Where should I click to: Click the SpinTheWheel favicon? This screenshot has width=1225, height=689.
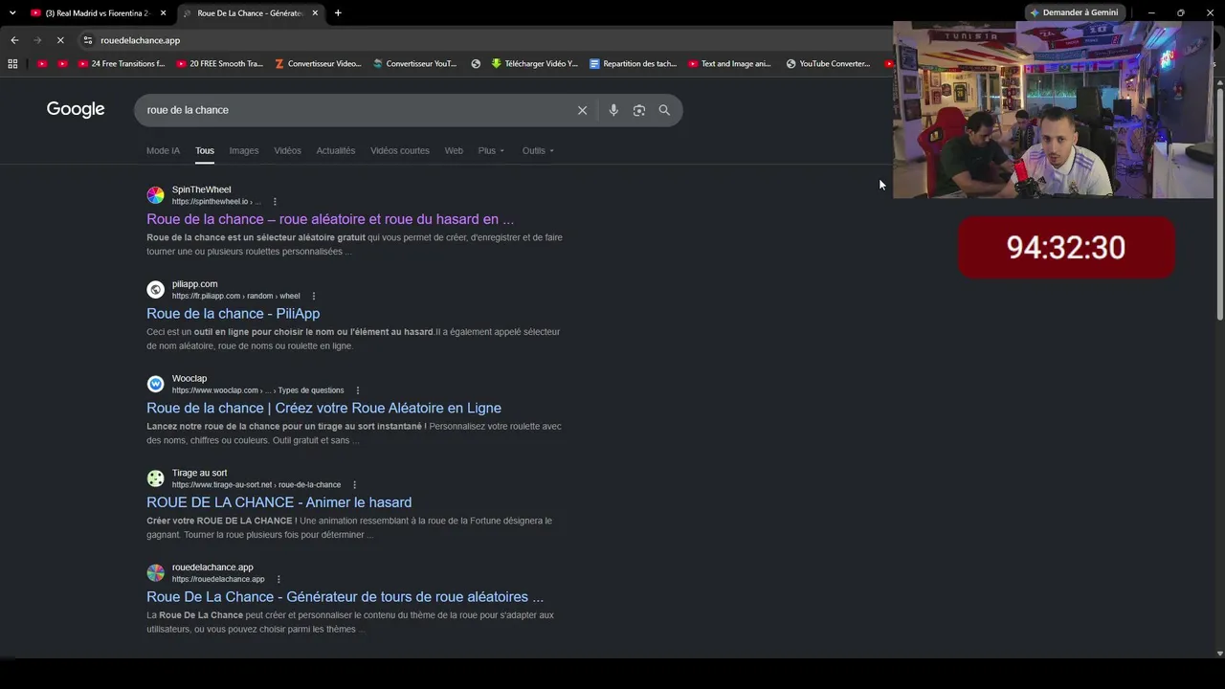tap(155, 195)
